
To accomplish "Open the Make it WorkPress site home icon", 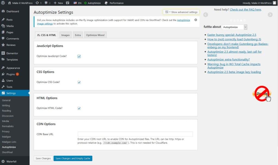I will pyautogui.click(x=10, y=3).
